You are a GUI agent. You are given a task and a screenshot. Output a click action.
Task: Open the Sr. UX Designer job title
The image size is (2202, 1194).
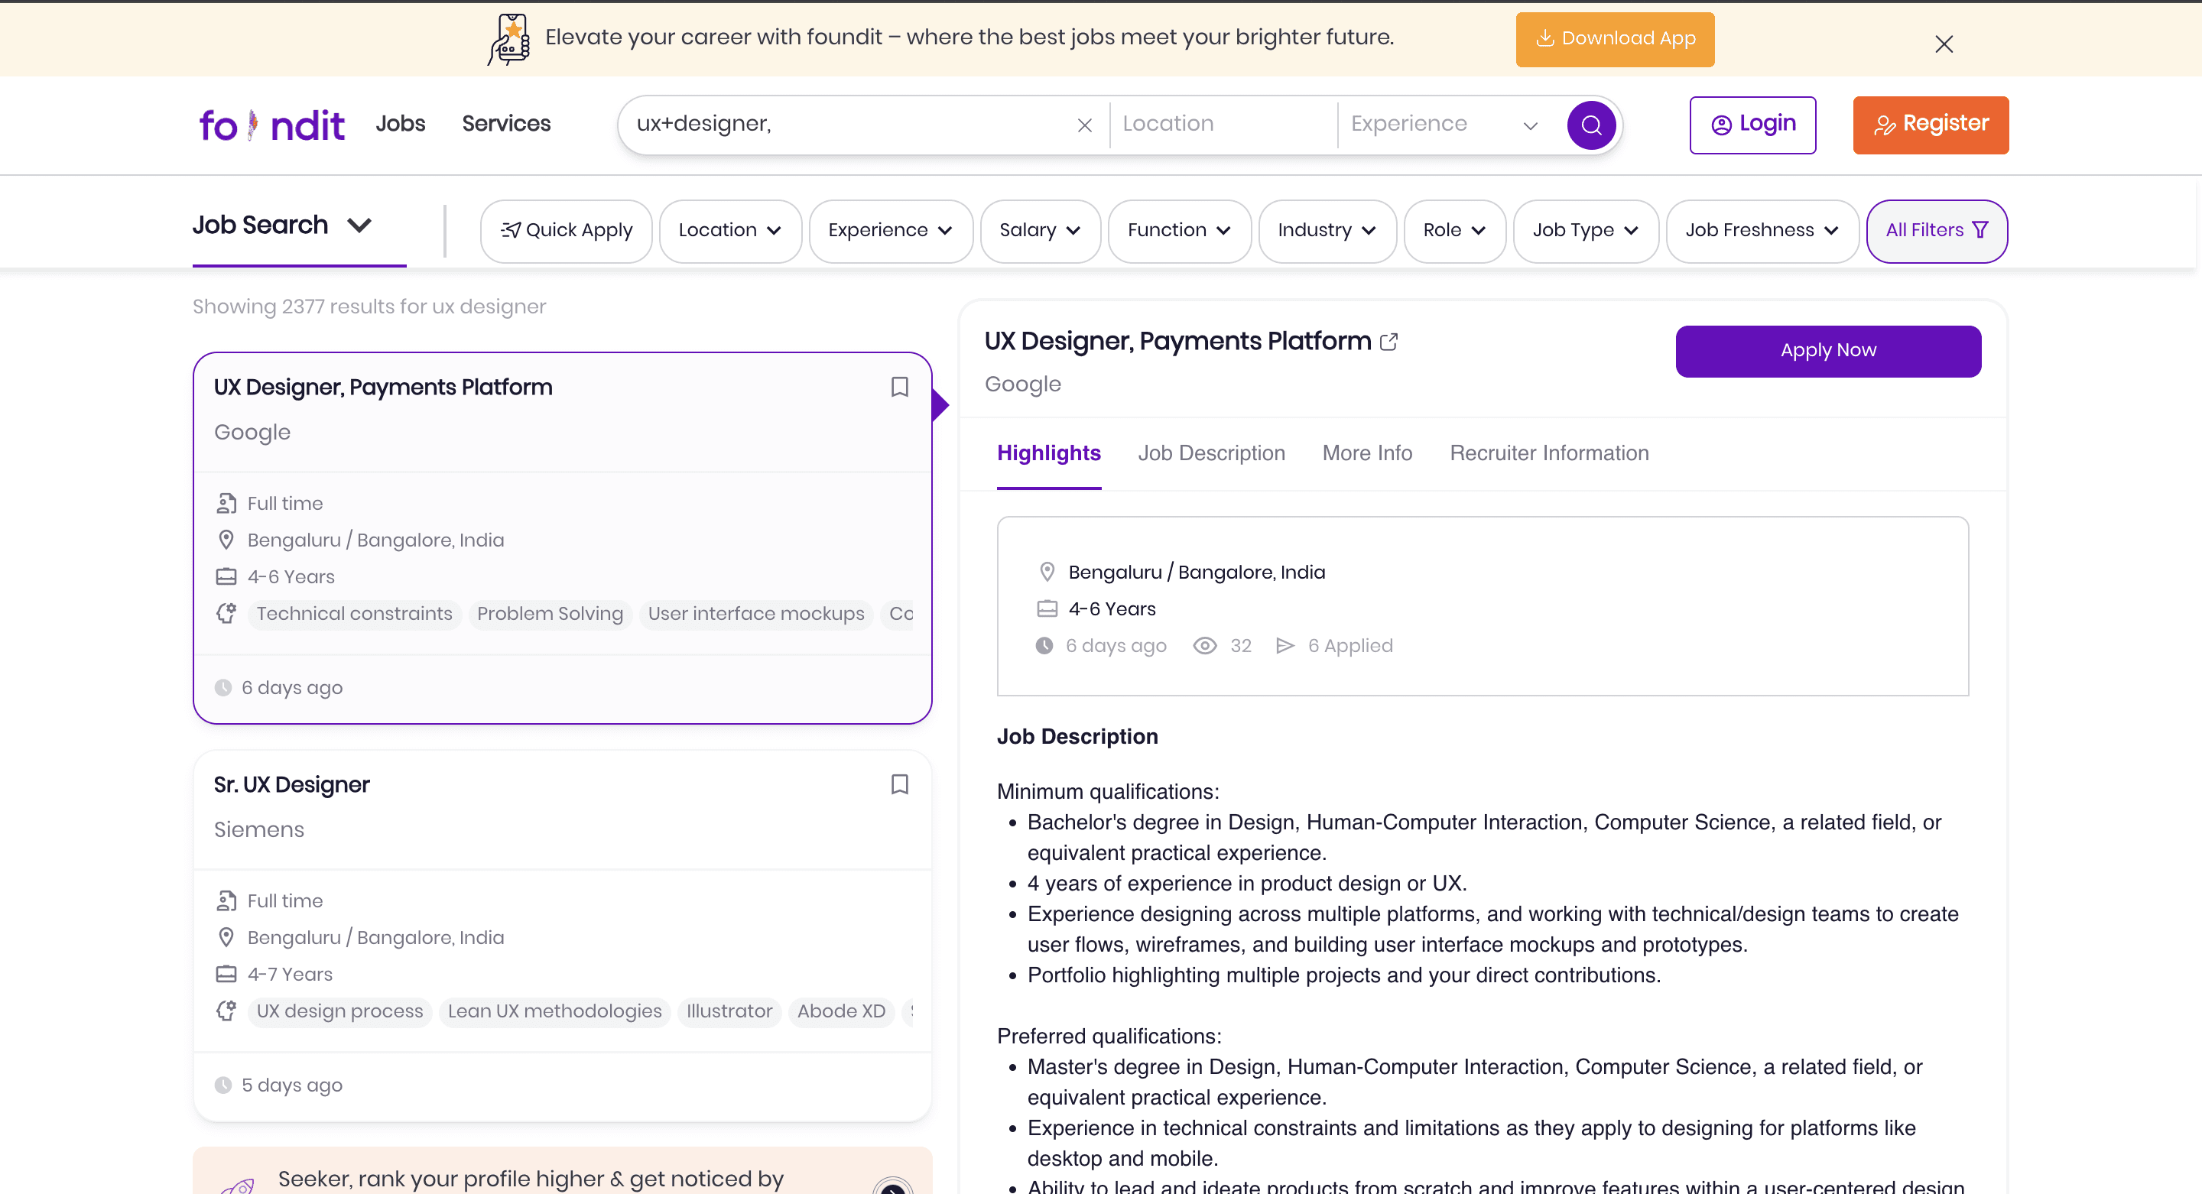pos(291,784)
